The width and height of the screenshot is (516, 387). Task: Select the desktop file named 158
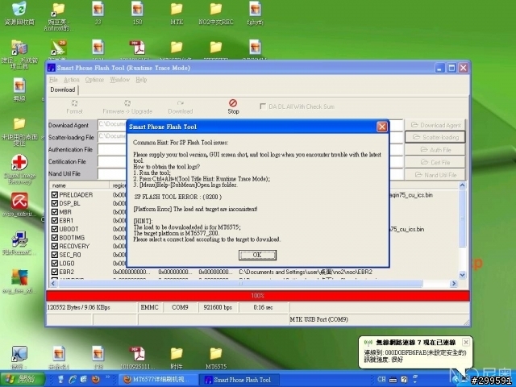(x=137, y=9)
